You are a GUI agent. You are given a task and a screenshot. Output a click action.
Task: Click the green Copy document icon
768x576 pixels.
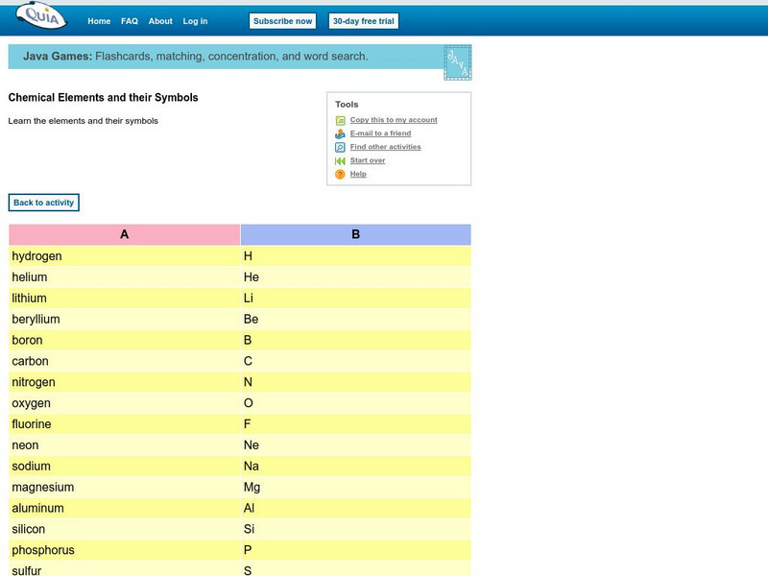tap(339, 119)
